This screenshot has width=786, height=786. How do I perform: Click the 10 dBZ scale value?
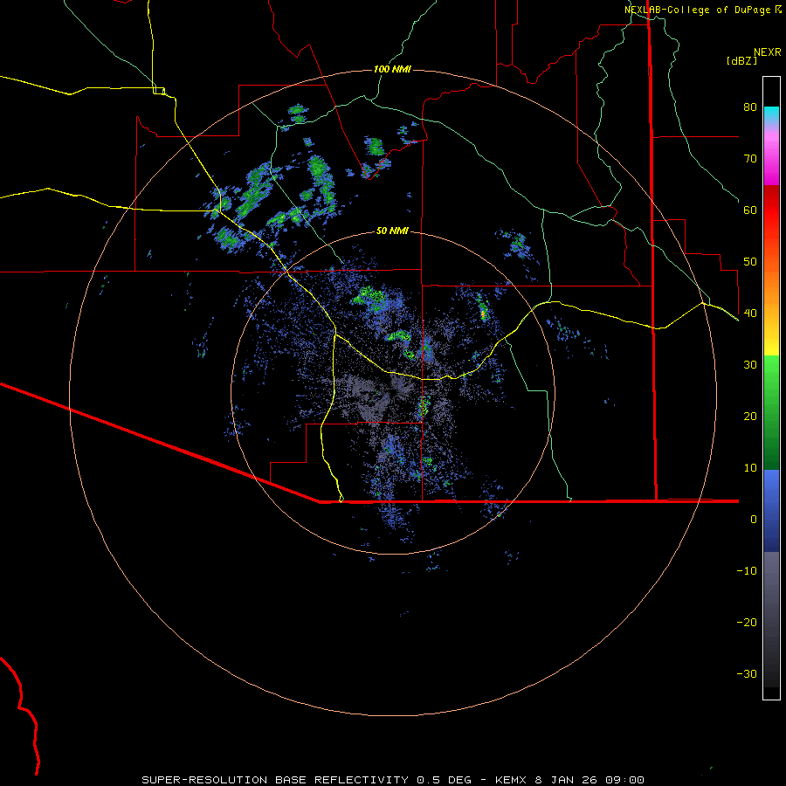click(x=750, y=468)
